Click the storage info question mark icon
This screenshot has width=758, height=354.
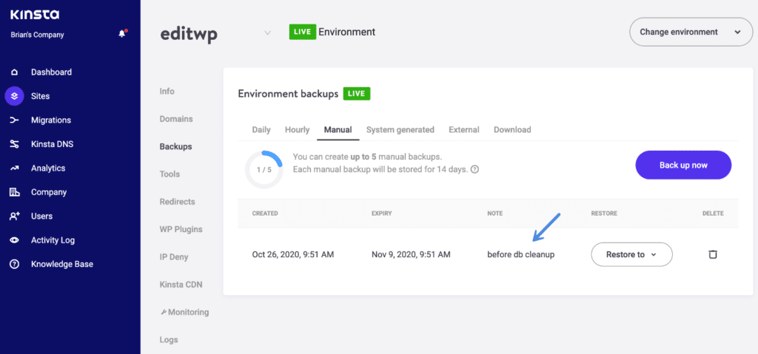pyautogui.click(x=474, y=169)
